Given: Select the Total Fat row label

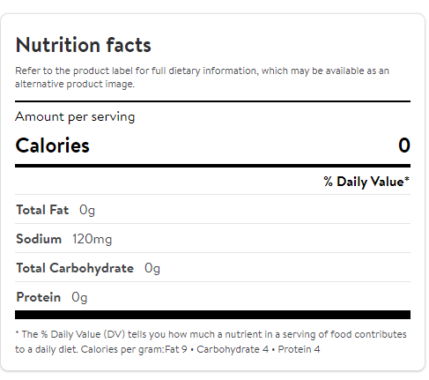Looking at the screenshot, I should click(42, 210).
